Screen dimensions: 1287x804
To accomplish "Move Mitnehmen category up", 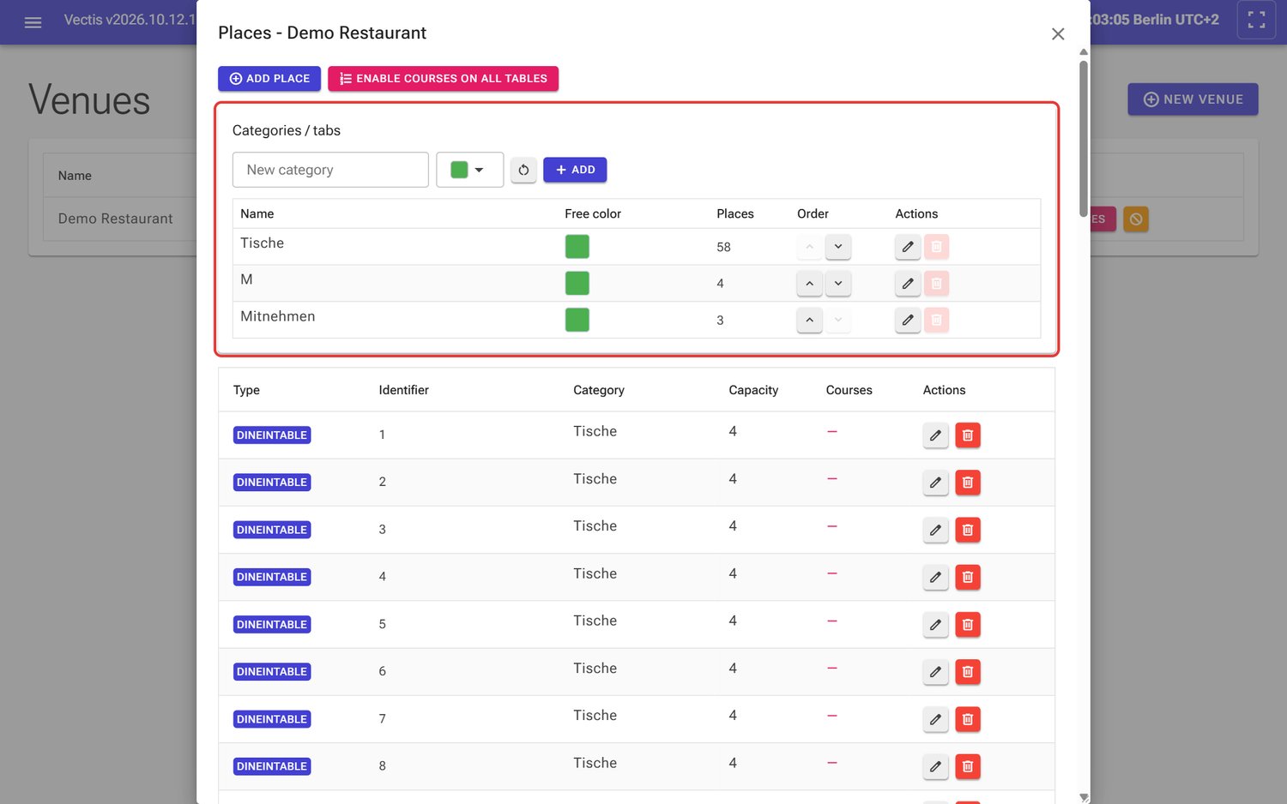I will (809, 320).
